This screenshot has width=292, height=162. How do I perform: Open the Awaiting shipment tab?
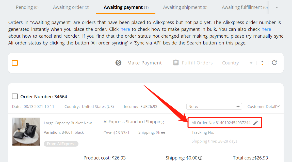click(185, 7)
